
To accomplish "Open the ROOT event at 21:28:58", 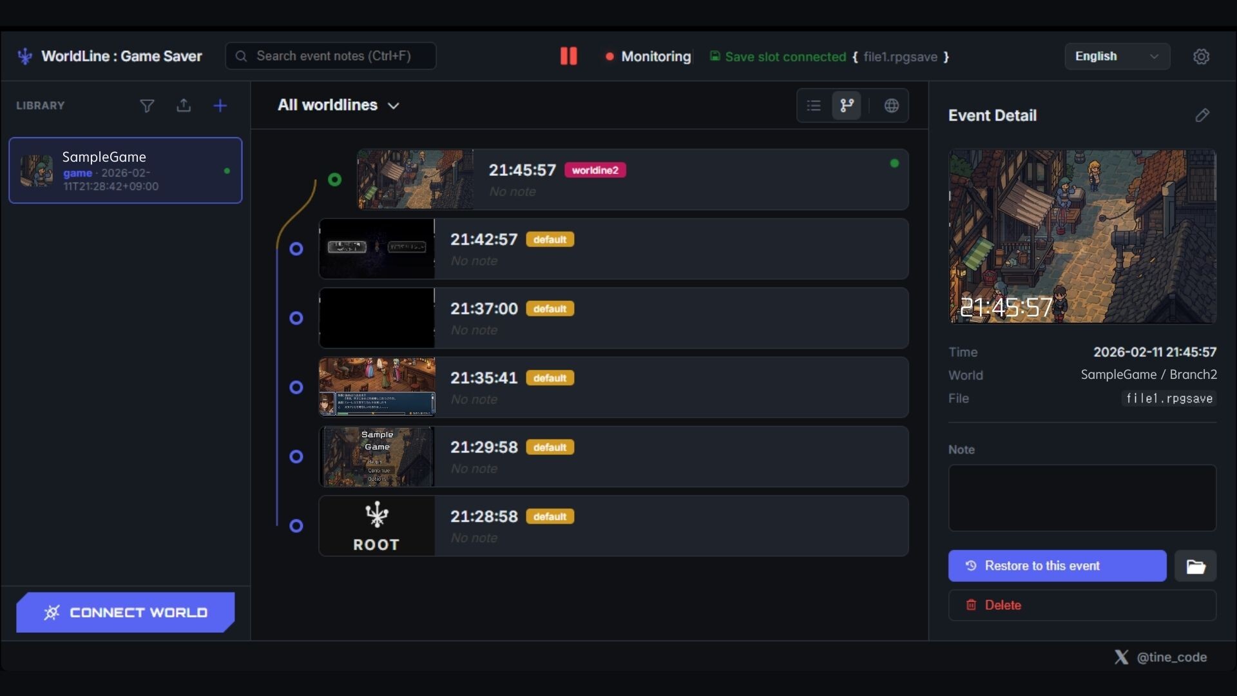I will [x=613, y=526].
